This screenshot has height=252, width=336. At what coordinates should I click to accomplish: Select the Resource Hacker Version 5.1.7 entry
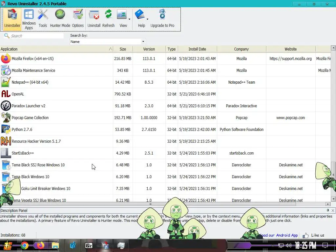pyautogui.click(x=36, y=141)
